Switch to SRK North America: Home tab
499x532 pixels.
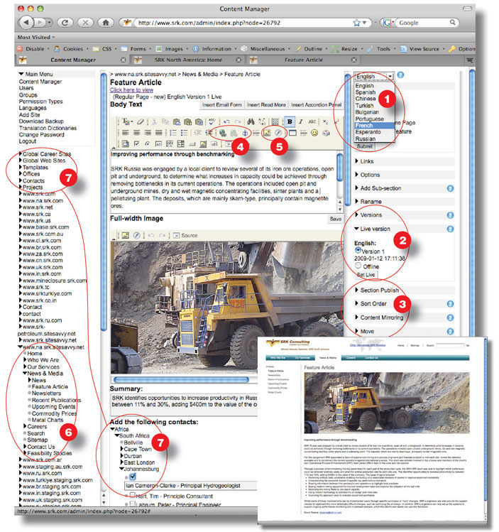pyautogui.click(x=188, y=60)
